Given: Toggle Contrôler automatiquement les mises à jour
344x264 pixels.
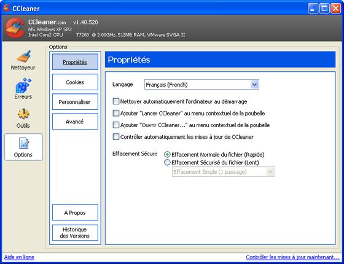Looking at the screenshot, I should (115, 137).
